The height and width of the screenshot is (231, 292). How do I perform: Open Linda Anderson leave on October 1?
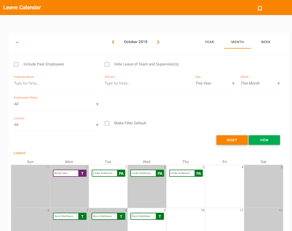(108, 173)
